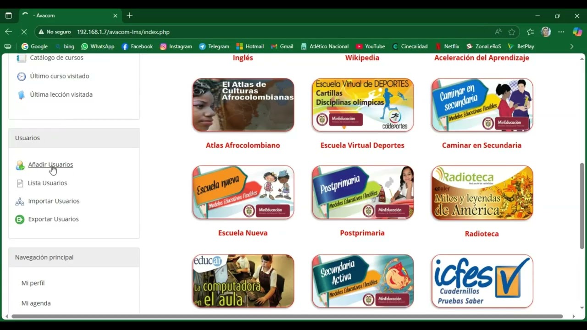587x330 pixels.
Task: Open browser profile avatar
Action: click(546, 32)
